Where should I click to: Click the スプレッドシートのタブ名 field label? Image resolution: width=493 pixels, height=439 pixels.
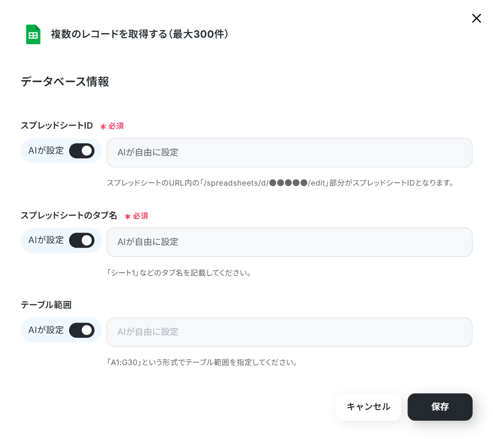tap(69, 215)
